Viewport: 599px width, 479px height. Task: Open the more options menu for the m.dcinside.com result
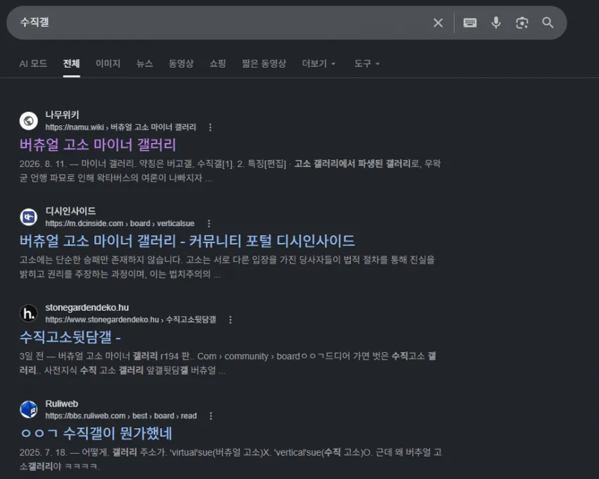[209, 223]
